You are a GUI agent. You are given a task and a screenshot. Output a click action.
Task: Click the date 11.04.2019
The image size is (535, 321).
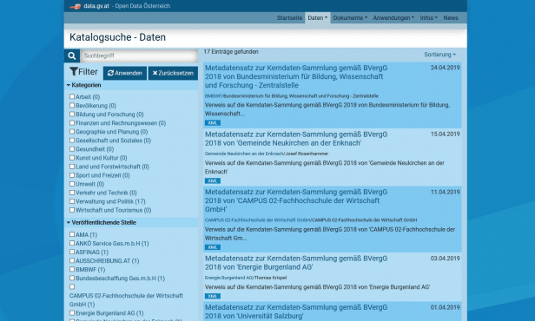point(445,192)
